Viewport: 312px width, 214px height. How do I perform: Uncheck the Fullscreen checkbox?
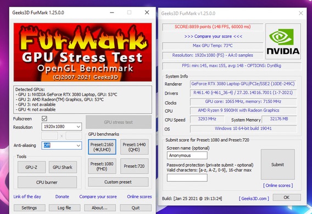click(x=44, y=119)
